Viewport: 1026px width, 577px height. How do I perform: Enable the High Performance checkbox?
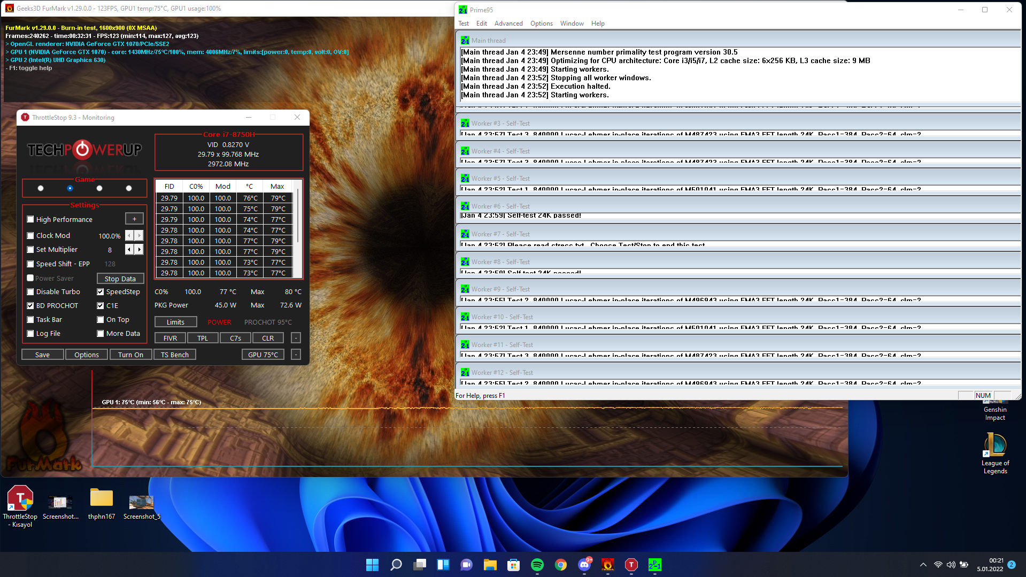coord(30,219)
